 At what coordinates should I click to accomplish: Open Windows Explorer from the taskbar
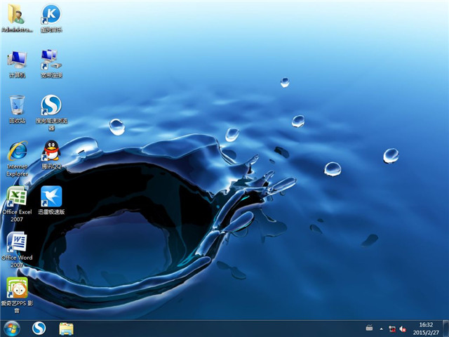click(x=67, y=329)
